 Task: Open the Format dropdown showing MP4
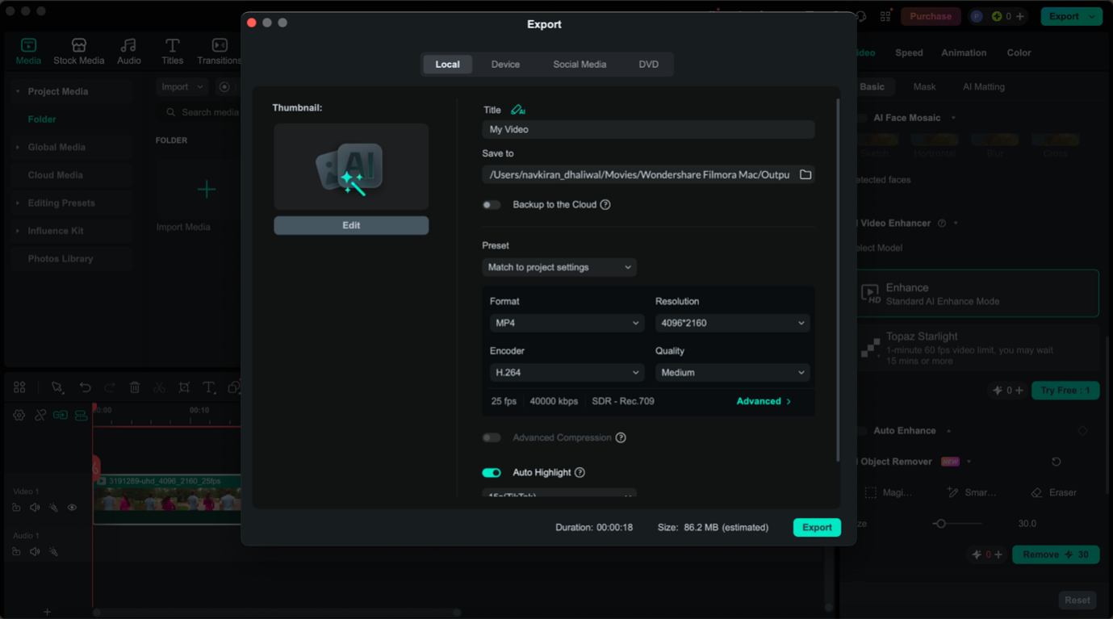tap(567, 322)
